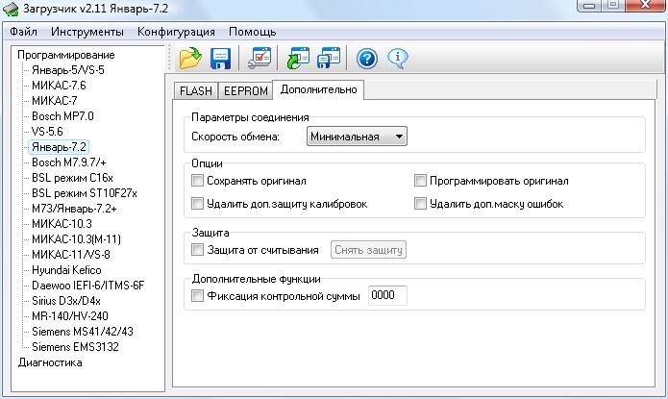Open the Скорость обмена dropdown
This screenshot has height=399, width=668.
[357, 137]
